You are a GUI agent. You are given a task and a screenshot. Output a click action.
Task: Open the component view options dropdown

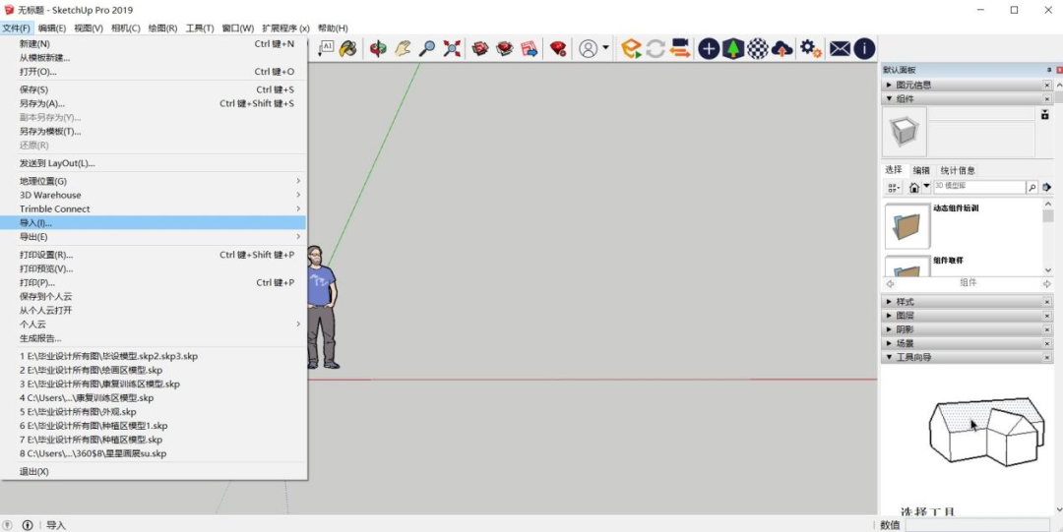pos(894,188)
